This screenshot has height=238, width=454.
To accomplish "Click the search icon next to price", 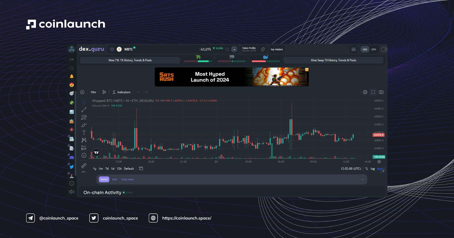I will tap(227, 49).
